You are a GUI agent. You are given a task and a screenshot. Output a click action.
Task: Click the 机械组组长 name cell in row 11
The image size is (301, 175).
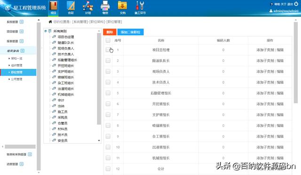[x=161, y=158]
